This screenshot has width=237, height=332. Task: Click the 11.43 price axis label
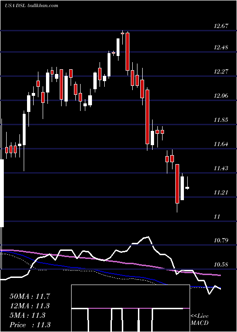tap(221, 168)
